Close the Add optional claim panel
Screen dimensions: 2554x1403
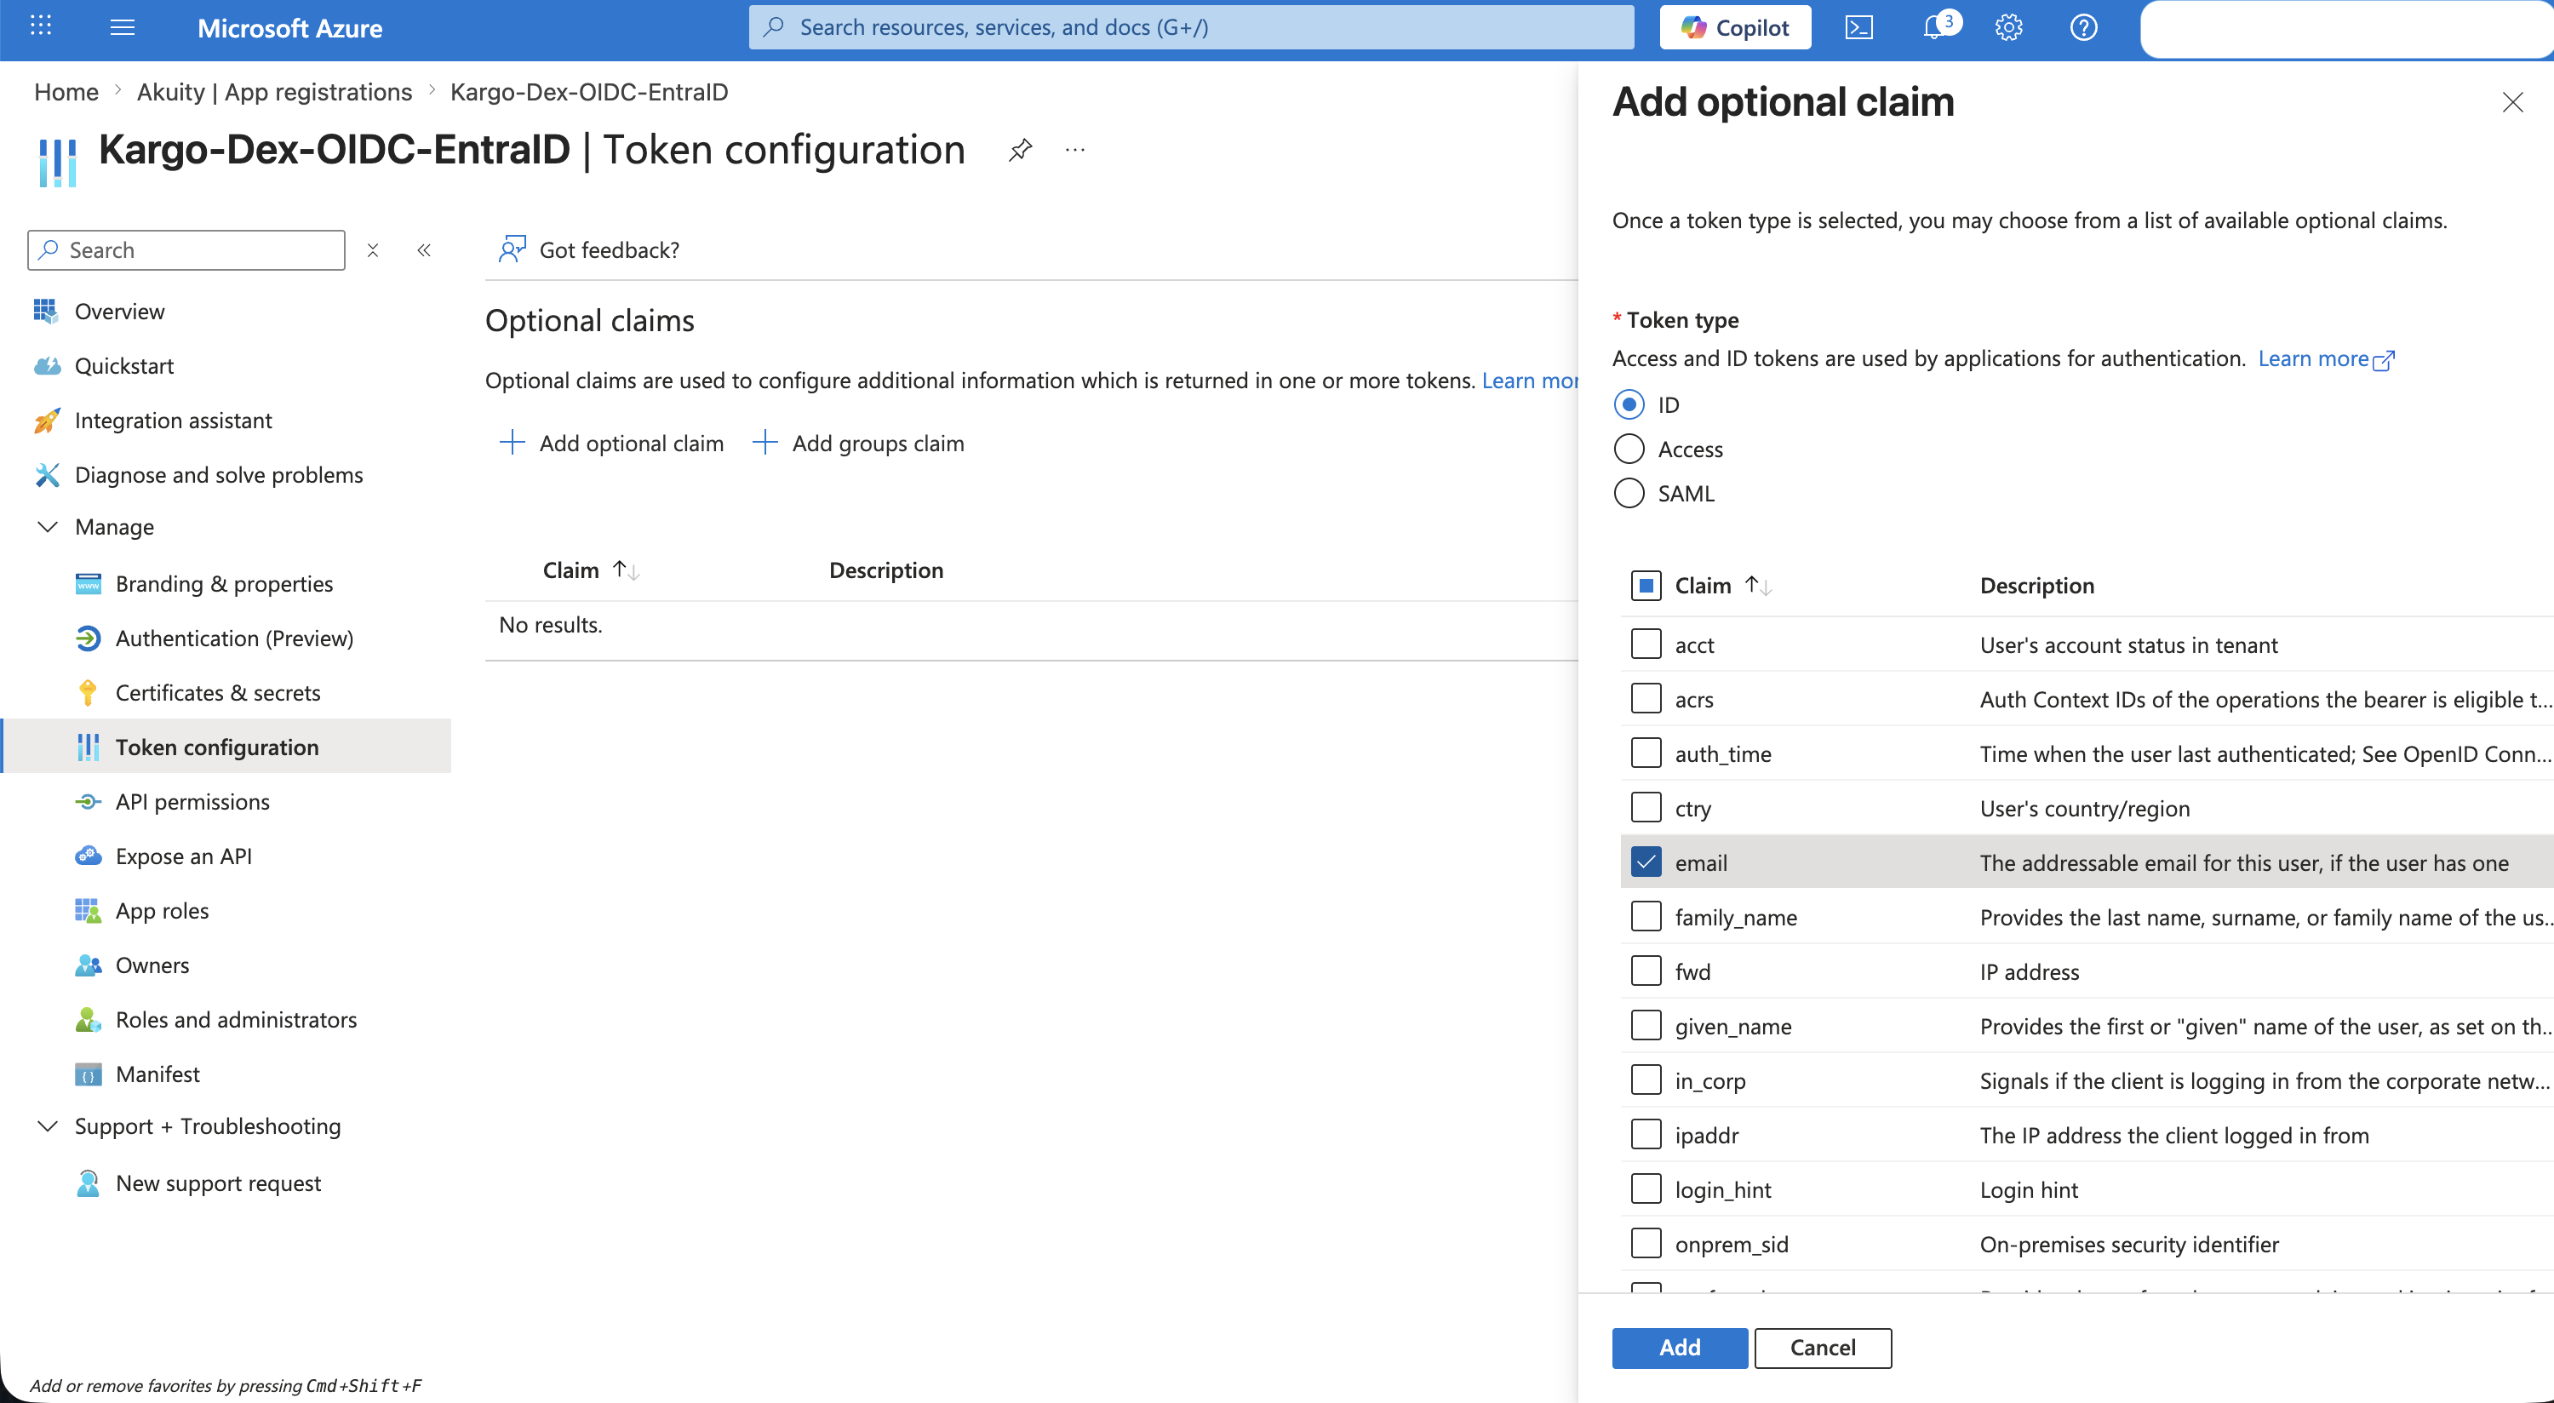point(2512,102)
